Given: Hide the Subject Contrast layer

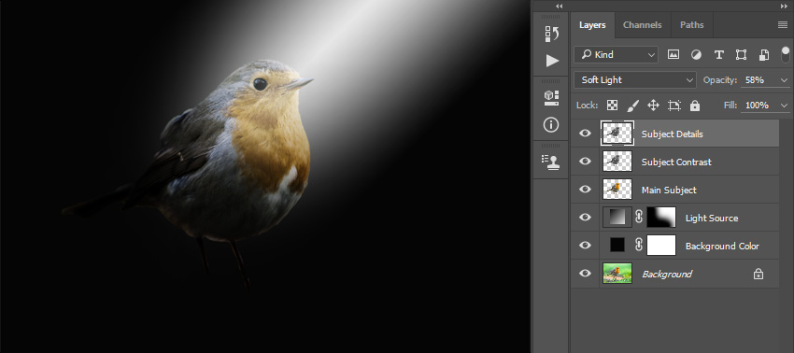Looking at the screenshot, I should (x=585, y=161).
